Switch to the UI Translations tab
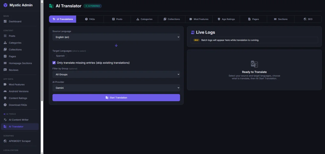 62,19
